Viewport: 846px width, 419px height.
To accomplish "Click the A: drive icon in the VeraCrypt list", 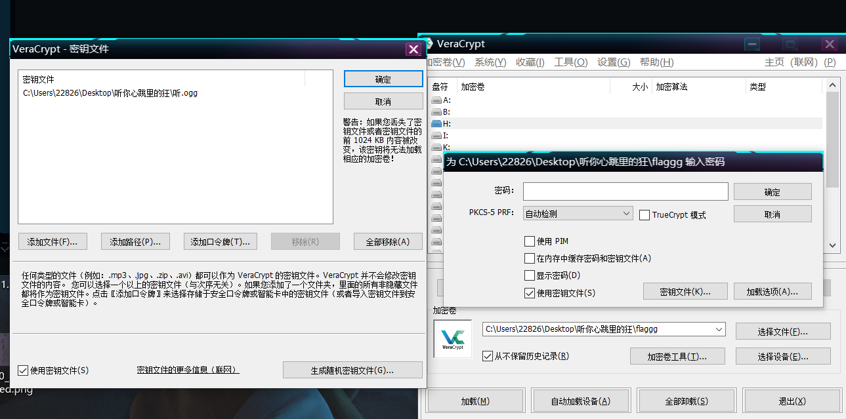I will (x=436, y=100).
